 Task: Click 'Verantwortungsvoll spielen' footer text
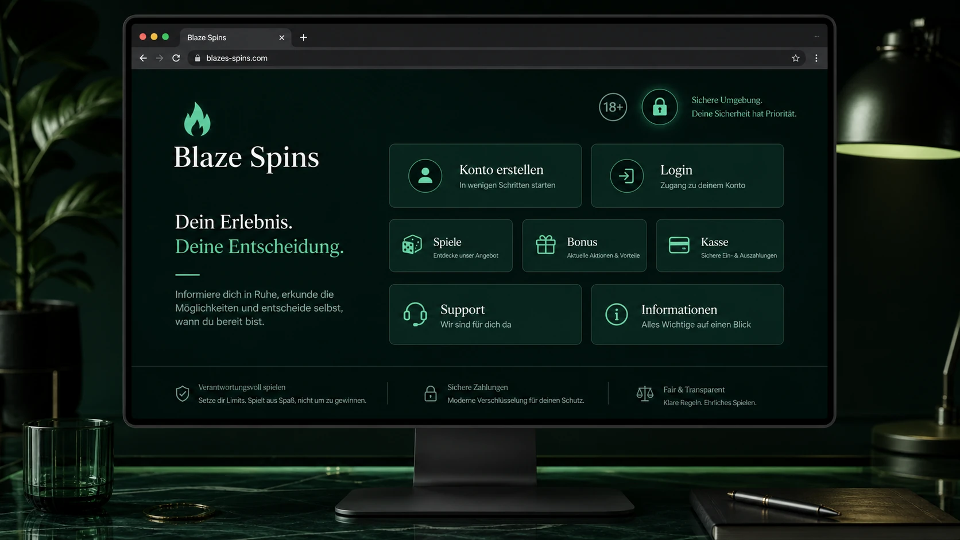pyautogui.click(x=242, y=387)
